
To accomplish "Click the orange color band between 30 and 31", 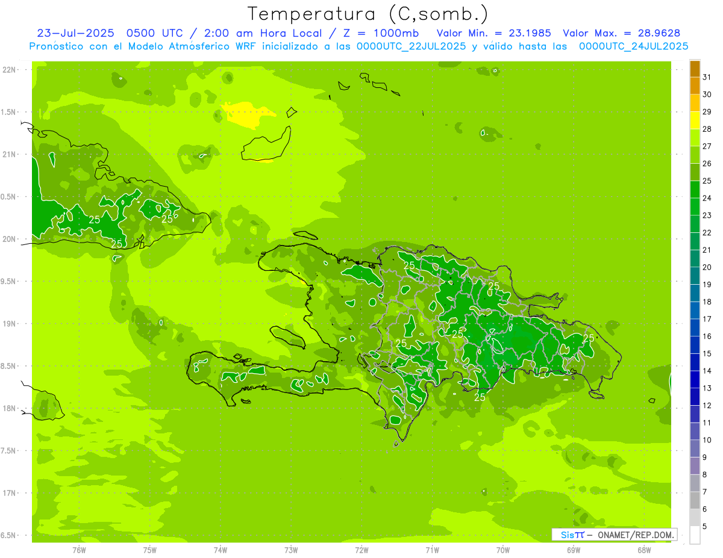I will pos(695,86).
